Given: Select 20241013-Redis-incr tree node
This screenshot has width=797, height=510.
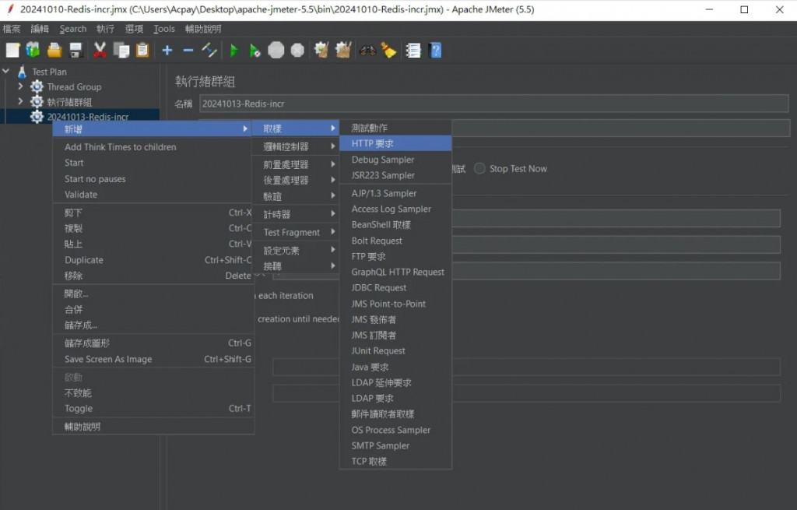Looking at the screenshot, I should (87, 117).
